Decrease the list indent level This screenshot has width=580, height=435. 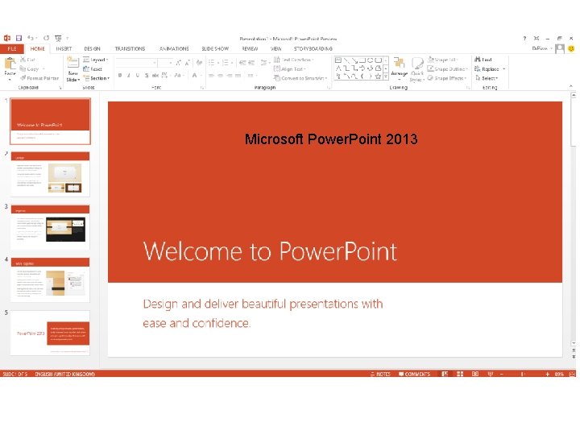pyautogui.click(x=242, y=63)
